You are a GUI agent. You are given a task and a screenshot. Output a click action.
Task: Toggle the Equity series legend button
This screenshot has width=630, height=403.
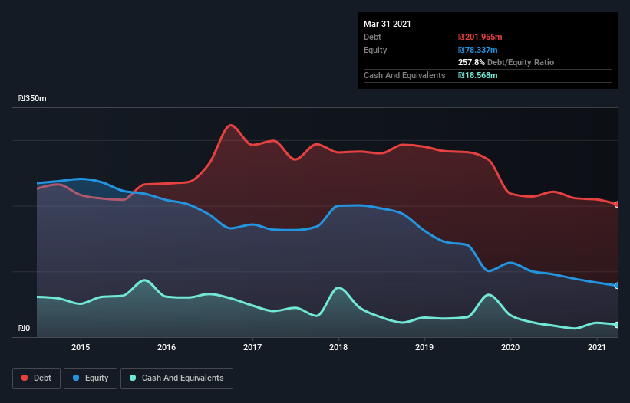click(x=91, y=378)
